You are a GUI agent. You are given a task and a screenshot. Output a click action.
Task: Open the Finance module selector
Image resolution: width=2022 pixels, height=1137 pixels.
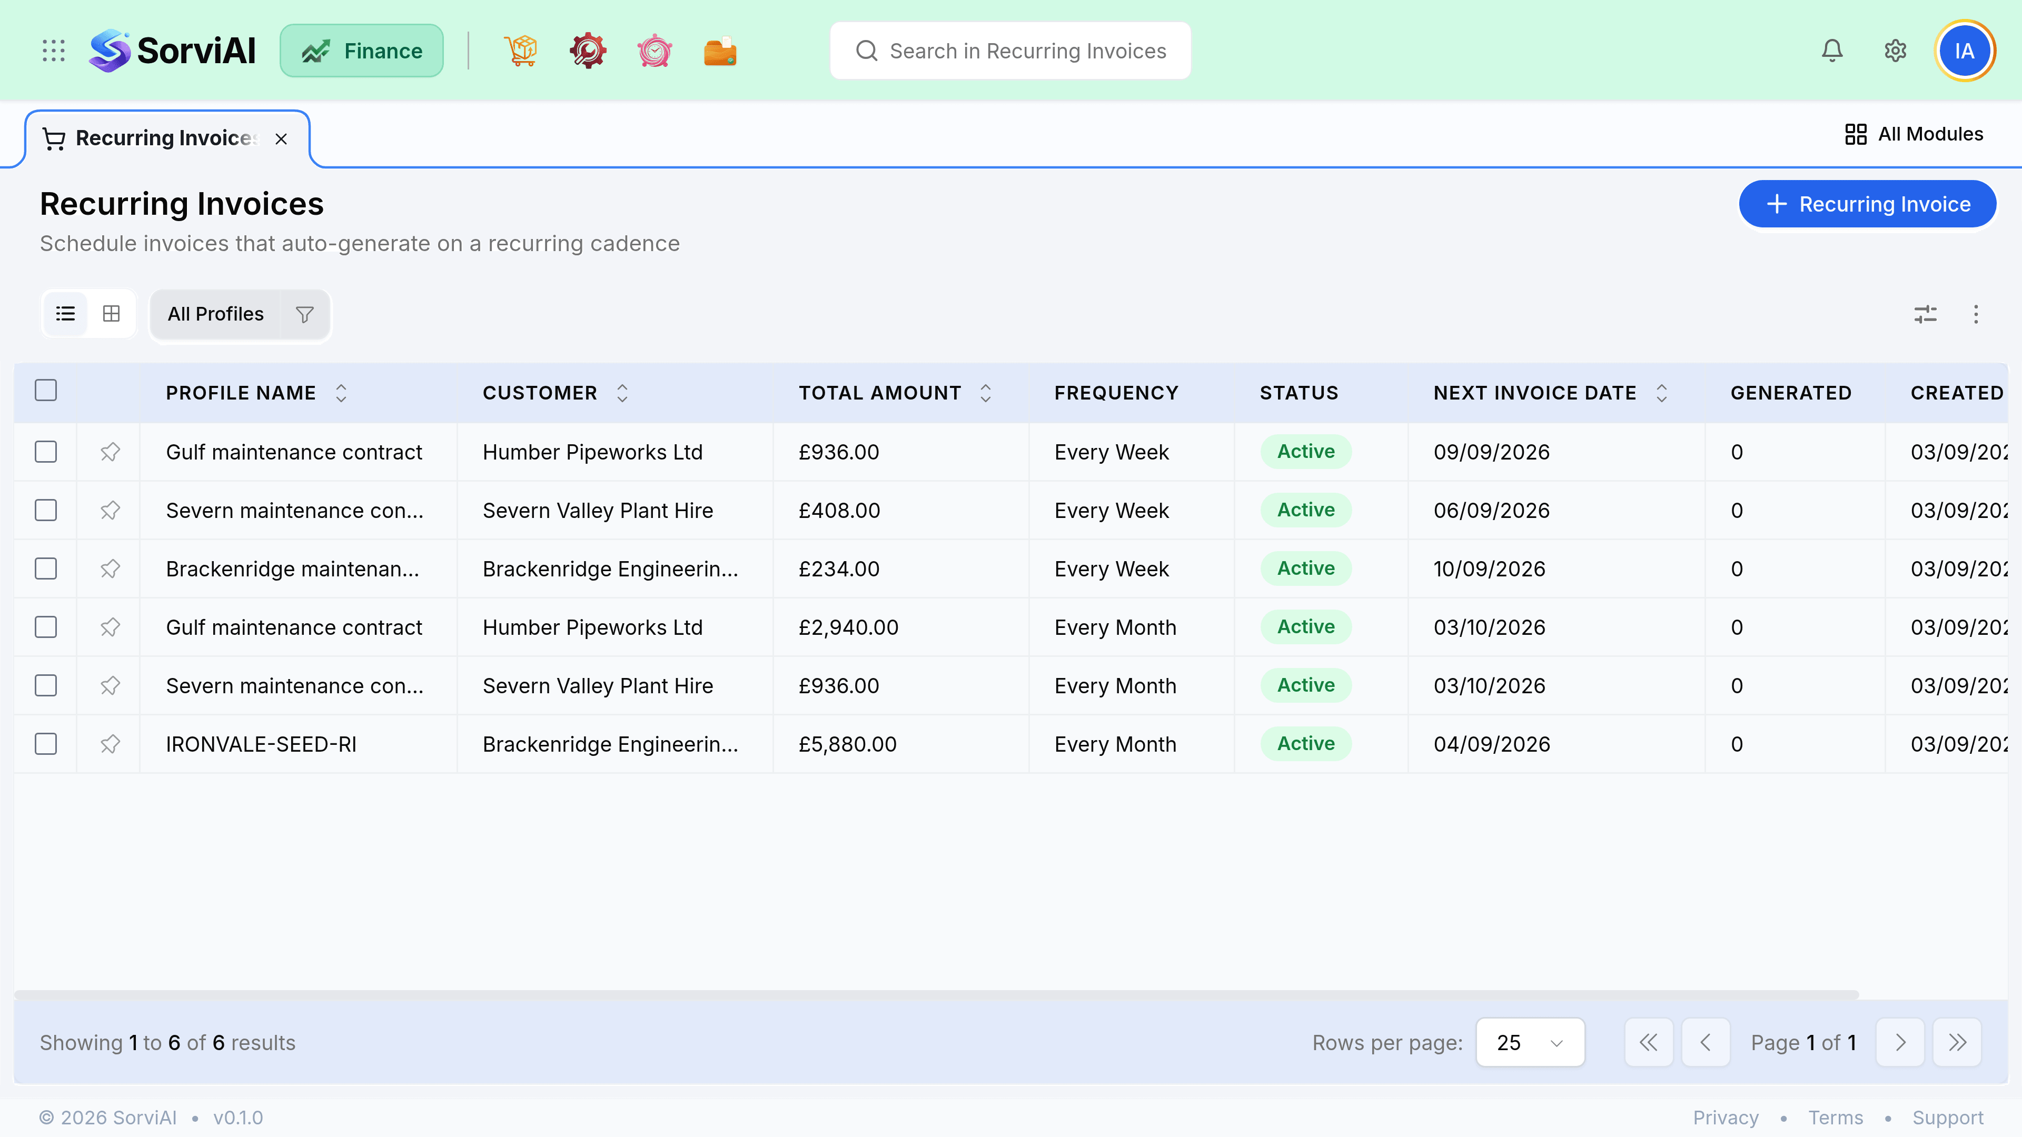(362, 51)
